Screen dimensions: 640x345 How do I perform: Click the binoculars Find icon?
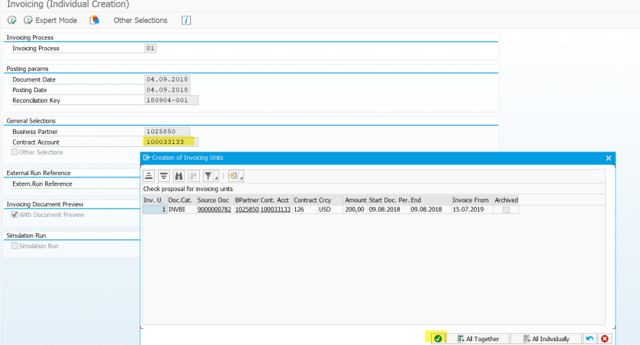(x=179, y=176)
